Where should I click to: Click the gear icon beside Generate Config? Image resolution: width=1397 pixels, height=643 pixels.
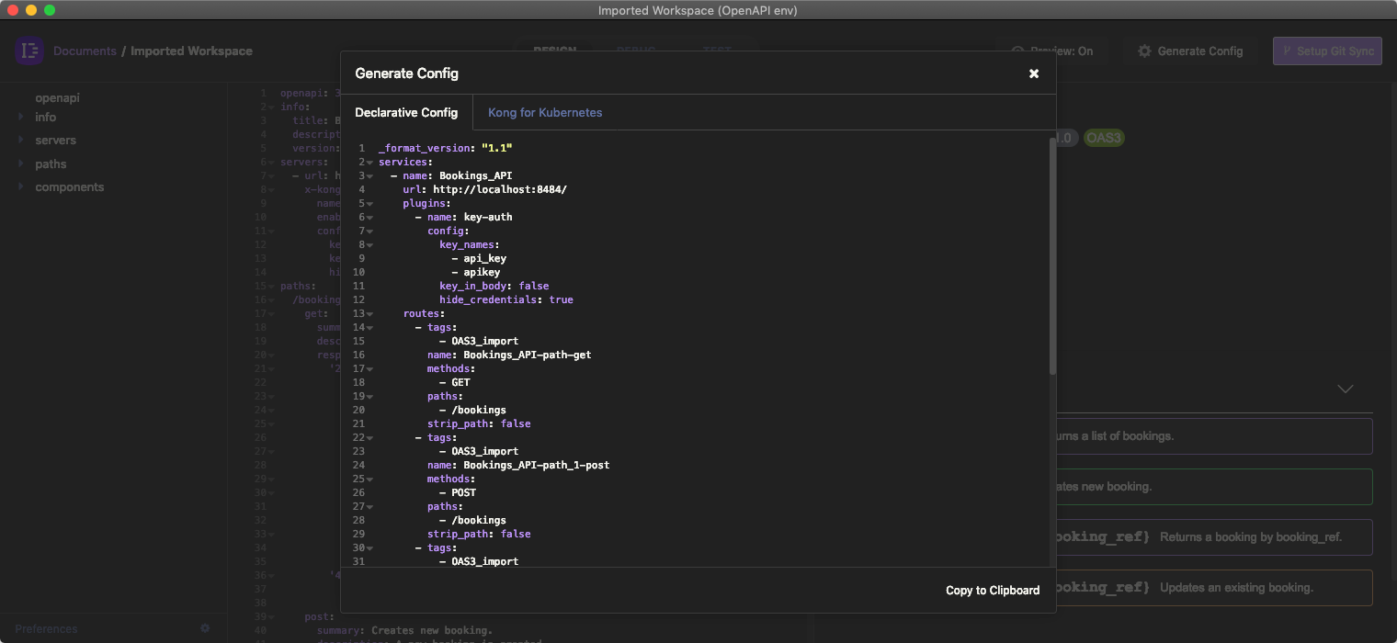pos(1144,51)
